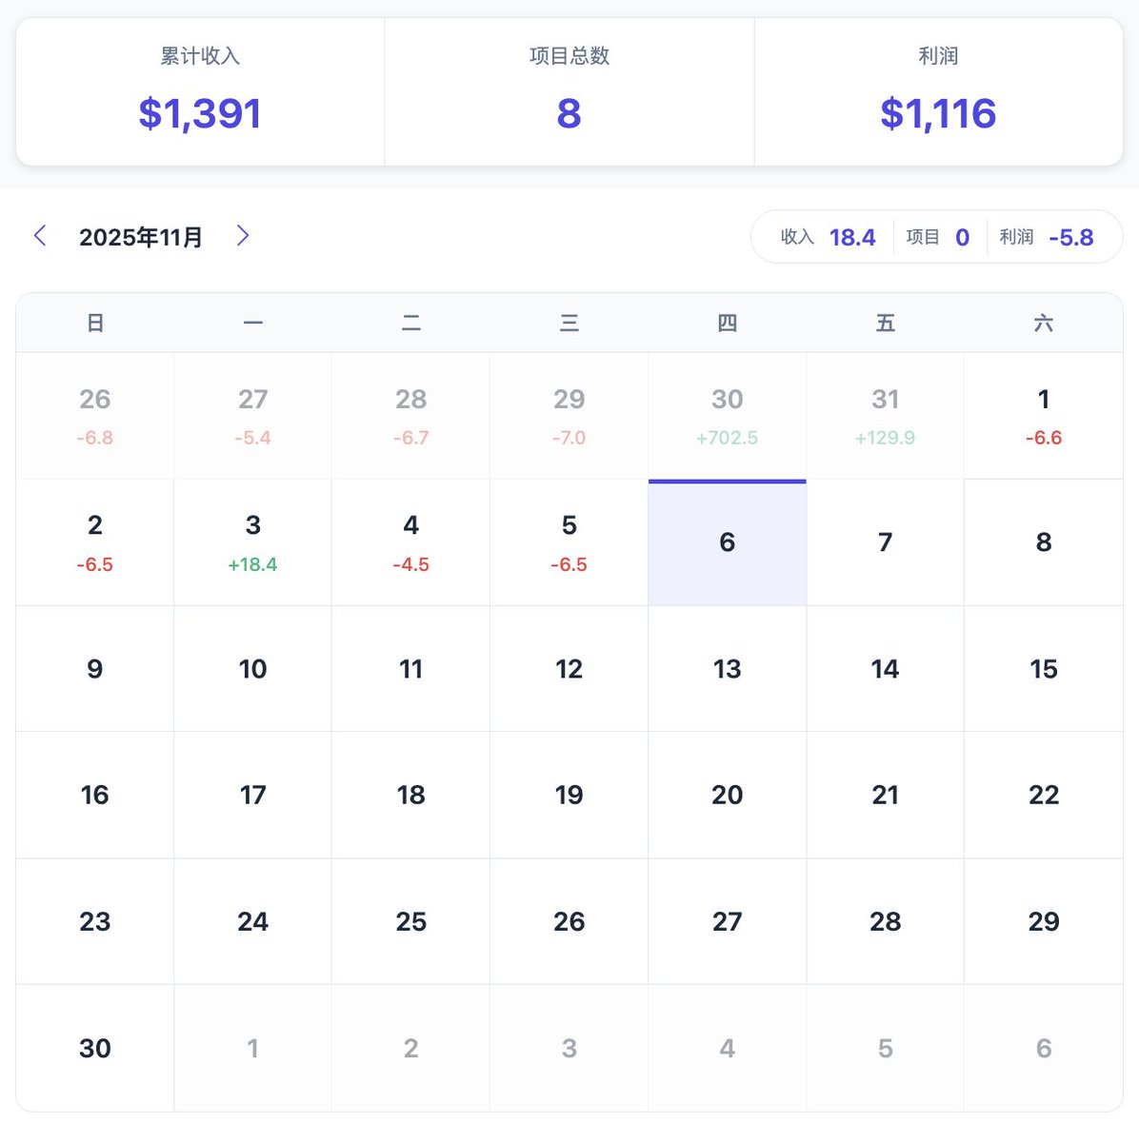1139x1142 pixels.
Task: Select highlighted date November 6
Action: (727, 542)
